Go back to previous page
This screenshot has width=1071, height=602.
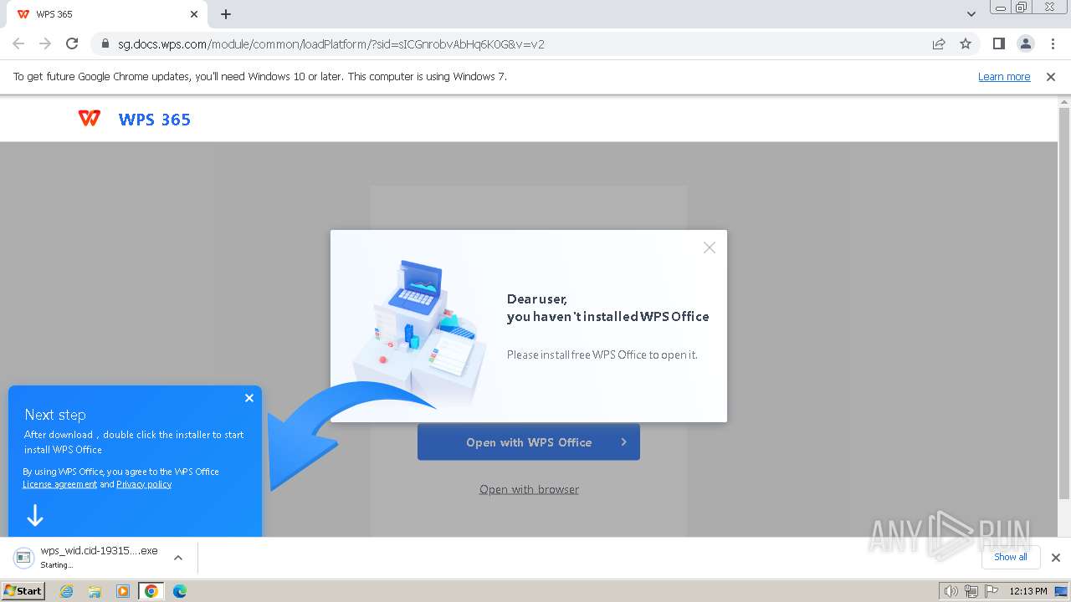[x=18, y=43]
